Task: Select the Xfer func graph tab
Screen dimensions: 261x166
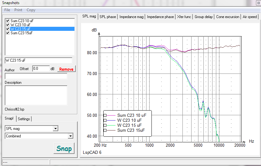Action: (x=184, y=17)
